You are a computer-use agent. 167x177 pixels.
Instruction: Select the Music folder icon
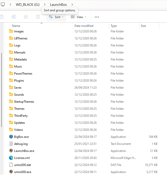11,66
